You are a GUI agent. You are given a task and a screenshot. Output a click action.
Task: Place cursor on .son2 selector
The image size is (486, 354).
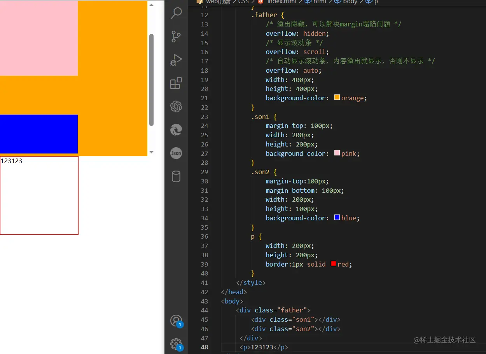tap(260, 172)
